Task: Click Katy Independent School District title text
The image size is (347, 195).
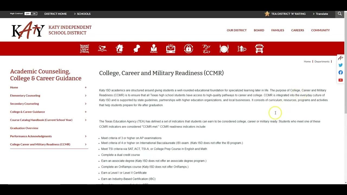Action: click(x=70, y=30)
